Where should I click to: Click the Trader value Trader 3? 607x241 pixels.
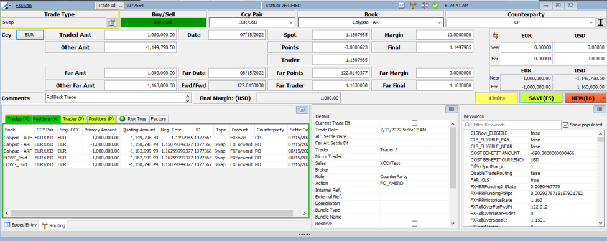tap(389, 149)
